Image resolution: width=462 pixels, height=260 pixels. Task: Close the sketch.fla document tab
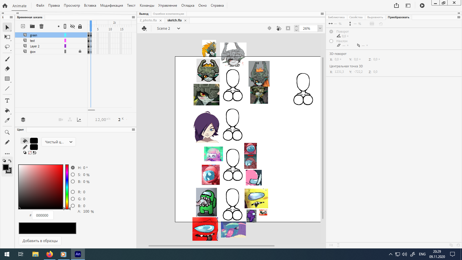[185, 21]
